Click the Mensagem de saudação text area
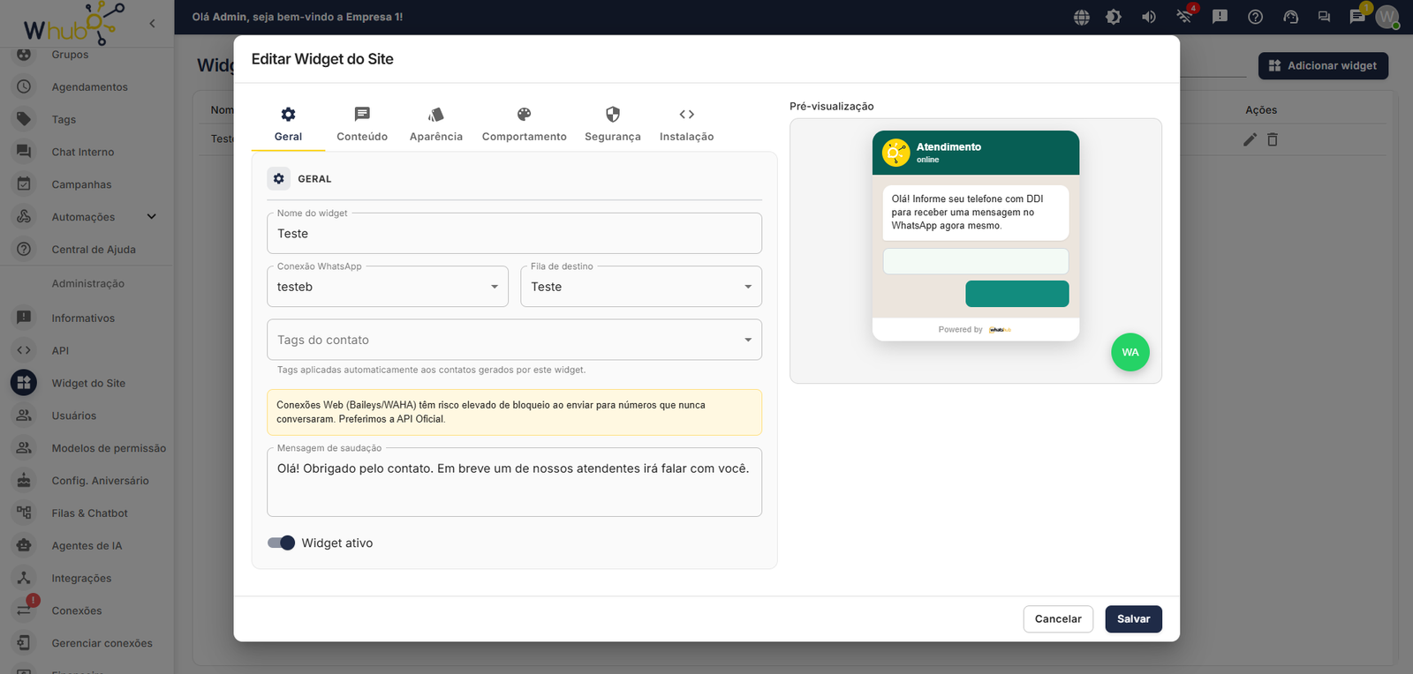The width and height of the screenshot is (1413, 674). [514, 483]
